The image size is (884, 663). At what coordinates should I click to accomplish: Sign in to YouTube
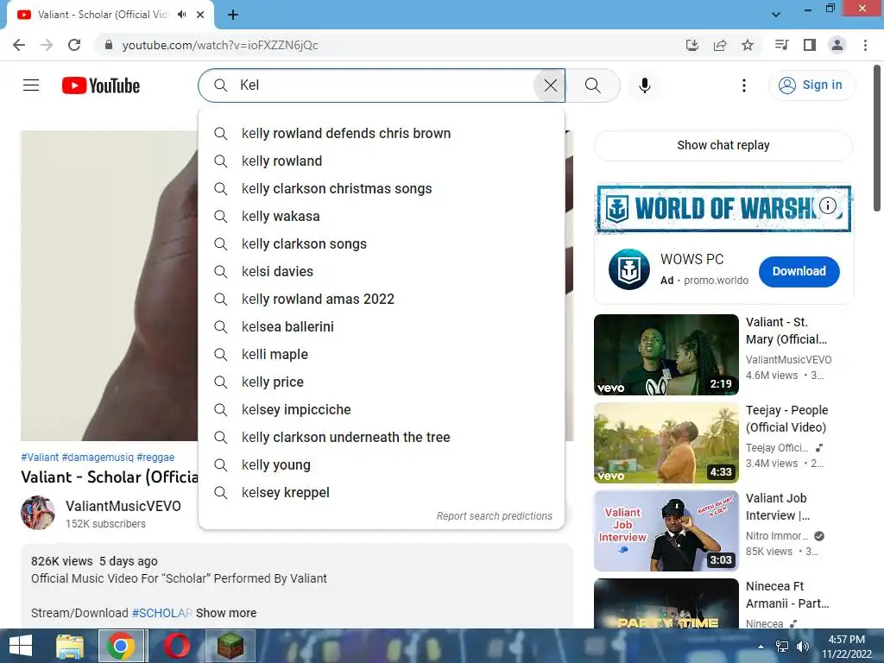tap(811, 85)
